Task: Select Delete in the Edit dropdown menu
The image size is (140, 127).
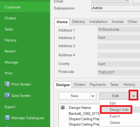Action: click(115, 123)
